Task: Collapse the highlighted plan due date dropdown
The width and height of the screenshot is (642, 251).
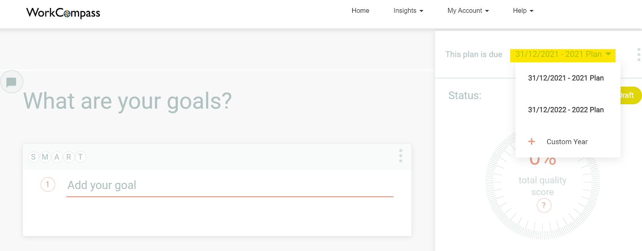Action: [x=563, y=55]
